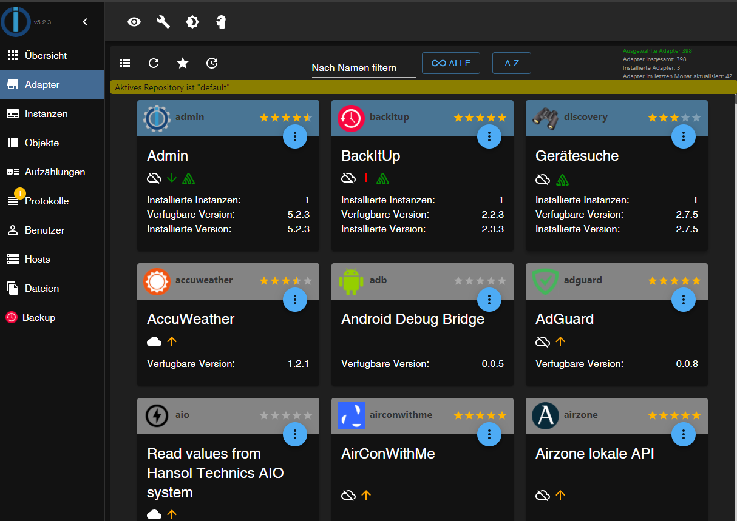Open Hosts in the sidebar
The image size is (737, 521).
[52, 260]
